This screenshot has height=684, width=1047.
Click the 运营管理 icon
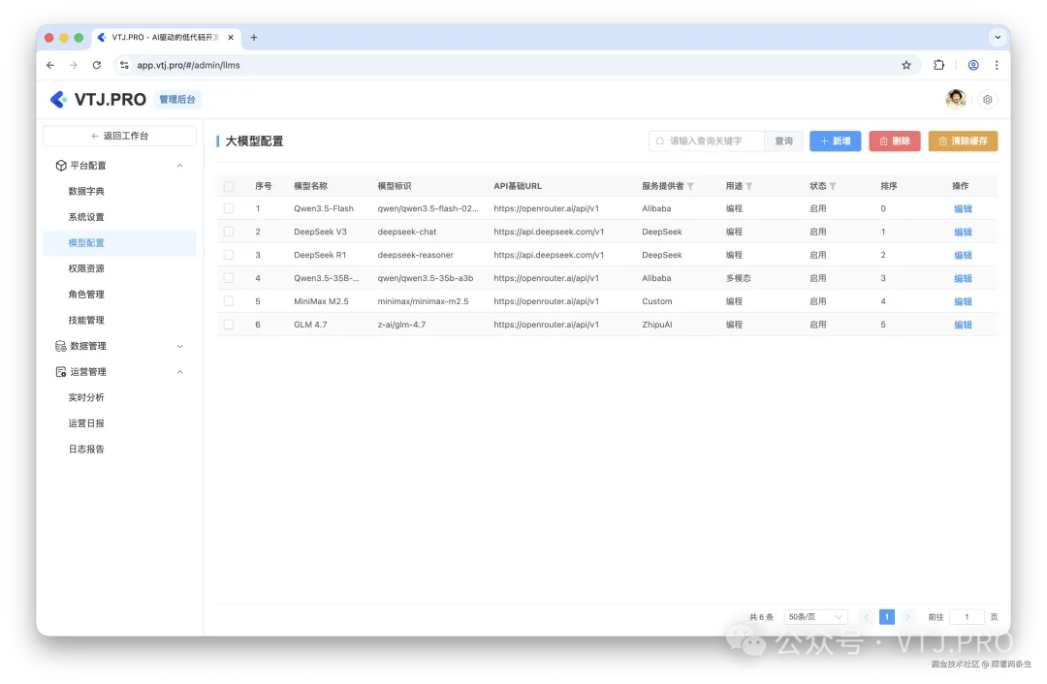(61, 372)
